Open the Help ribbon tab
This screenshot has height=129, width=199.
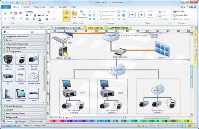tap(74, 7)
